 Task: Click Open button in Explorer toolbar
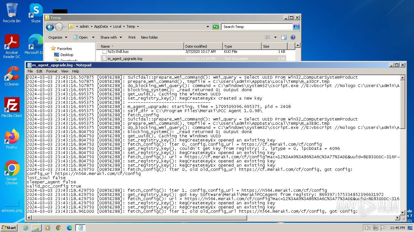81,37
